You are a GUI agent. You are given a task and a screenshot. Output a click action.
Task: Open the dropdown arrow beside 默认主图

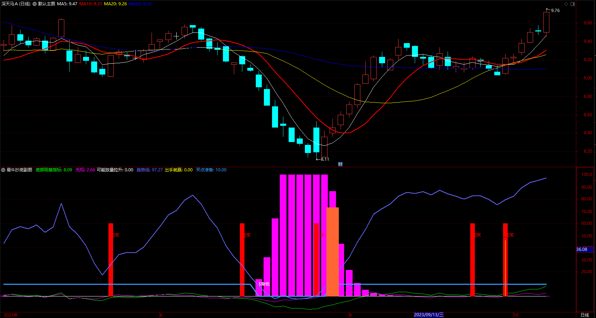(x=35, y=4)
